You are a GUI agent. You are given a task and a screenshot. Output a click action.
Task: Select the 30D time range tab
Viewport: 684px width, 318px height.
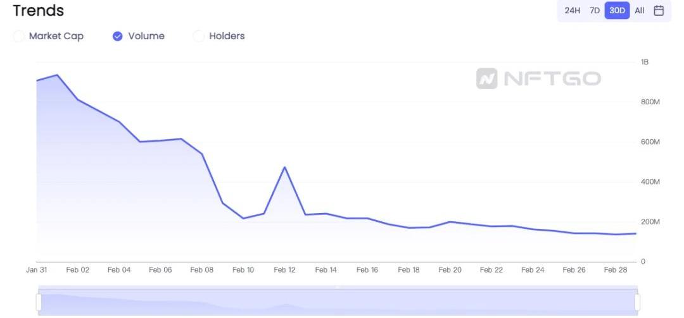[617, 11]
